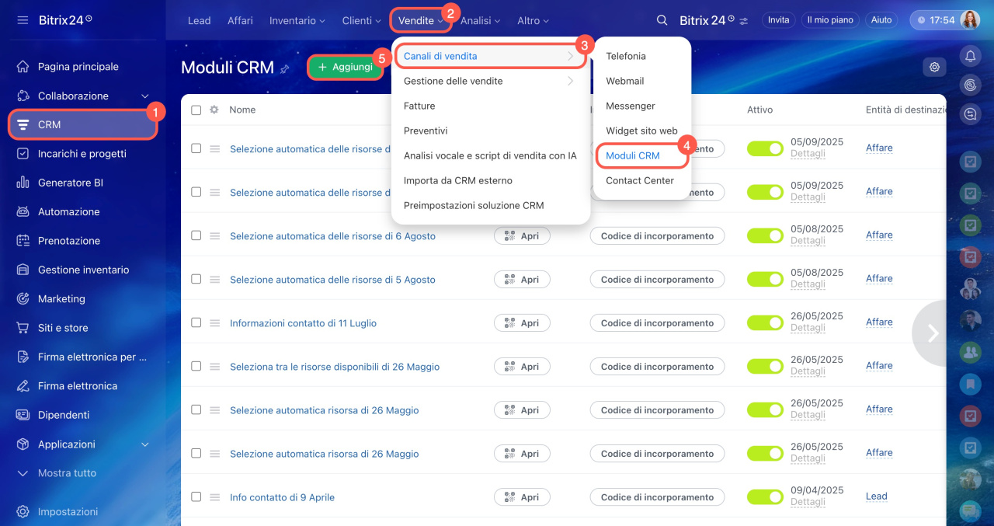Click the large right arrow to scroll the table
The image size is (994, 526).
coord(933,333)
